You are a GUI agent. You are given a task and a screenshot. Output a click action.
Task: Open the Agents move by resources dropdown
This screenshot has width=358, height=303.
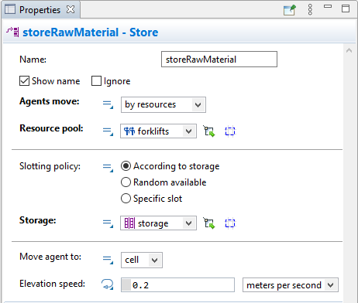pos(164,104)
